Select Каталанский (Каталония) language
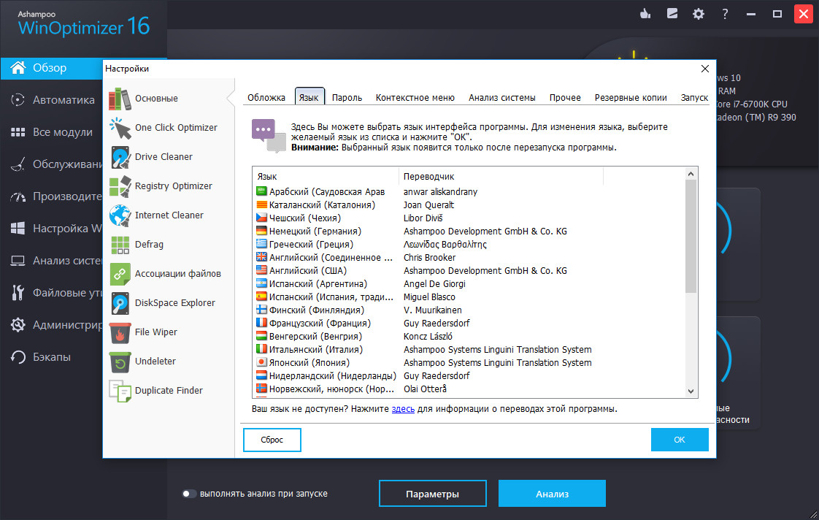Viewport: 819px width, 520px height. 469,205
